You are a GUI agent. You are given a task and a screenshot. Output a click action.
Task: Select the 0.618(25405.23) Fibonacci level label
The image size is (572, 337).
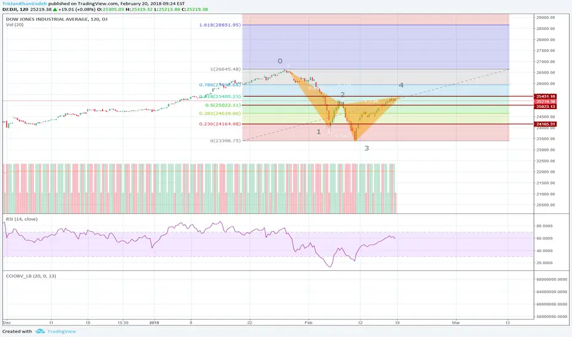pos(220,96)
